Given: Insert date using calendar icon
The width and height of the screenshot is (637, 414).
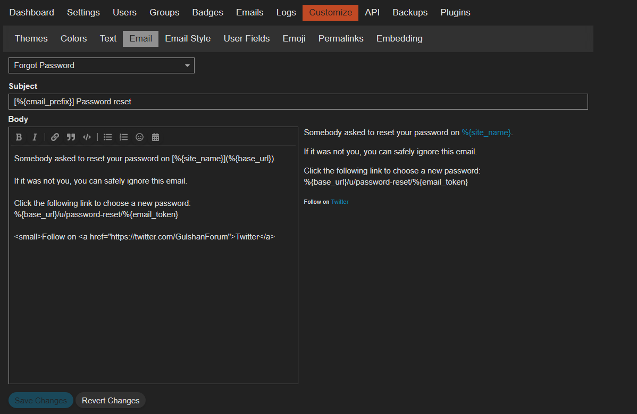Looking at the screenshot, I should [x=156, y=137].
